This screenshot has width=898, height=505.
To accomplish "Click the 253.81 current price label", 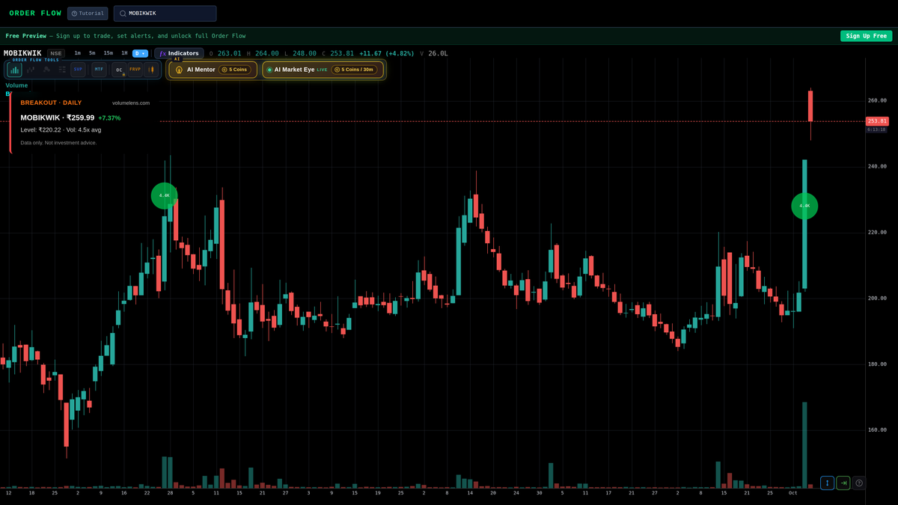I will pyautogui.click(x=877, y=121).
